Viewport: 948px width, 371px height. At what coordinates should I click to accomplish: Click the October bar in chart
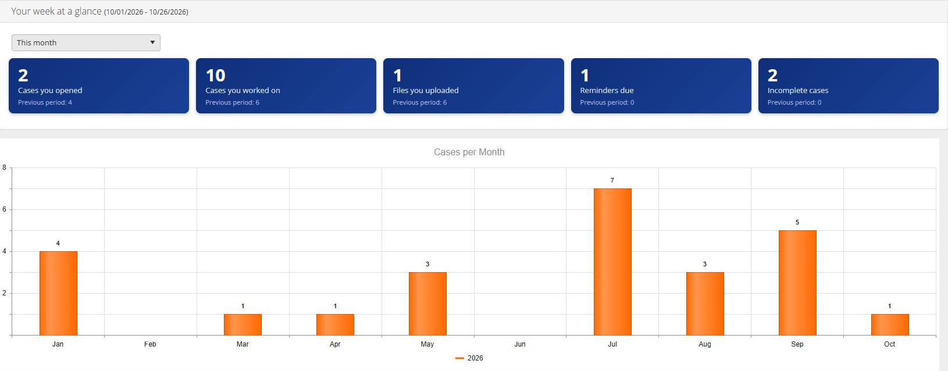[890, 324]
